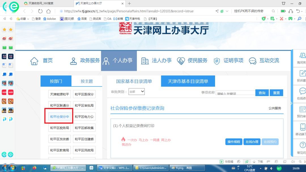
Task: Open 政务服务 navigation item
Action: pyautogui.click(x=85, y=61)
